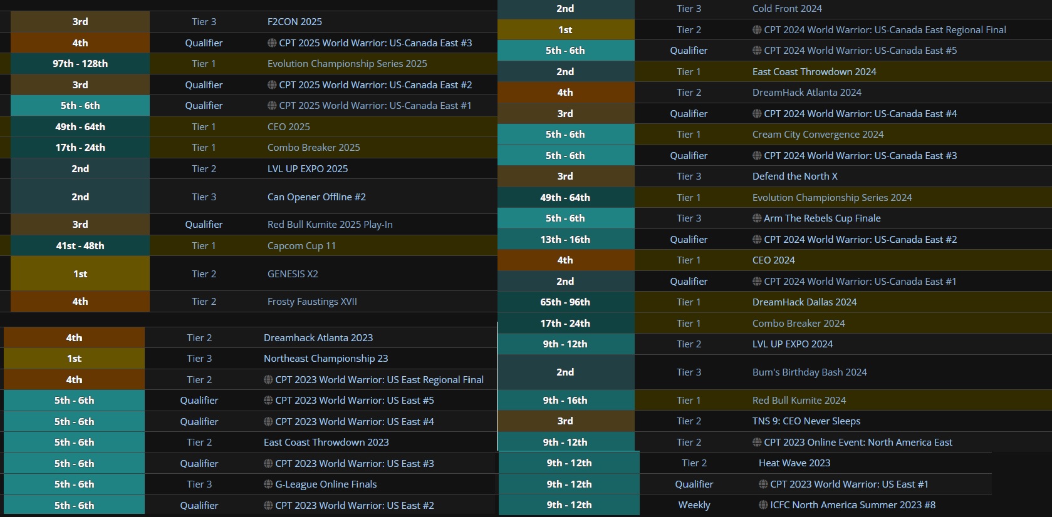Click the globe icon next to CPT 2023 US East #4
1052x517 pixels.
(x=268, y=422)
